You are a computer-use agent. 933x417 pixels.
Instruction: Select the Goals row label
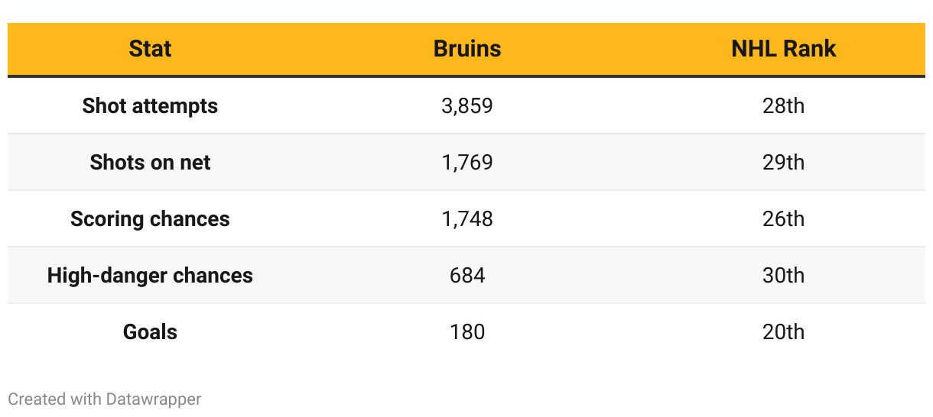150,331
